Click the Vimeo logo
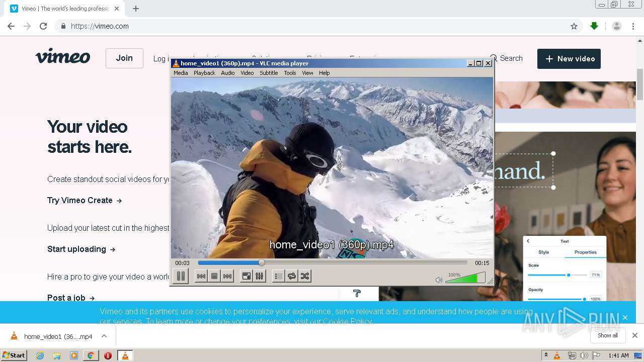This screenshot has width=644, height=362. (x=63, y=56)
